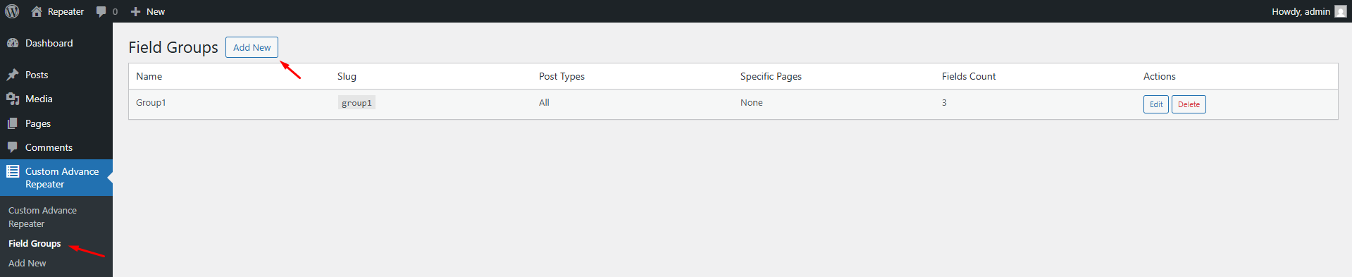Click the Slug column header
This screenshot has height=277, width=1352.
click(x=347, y=76)
